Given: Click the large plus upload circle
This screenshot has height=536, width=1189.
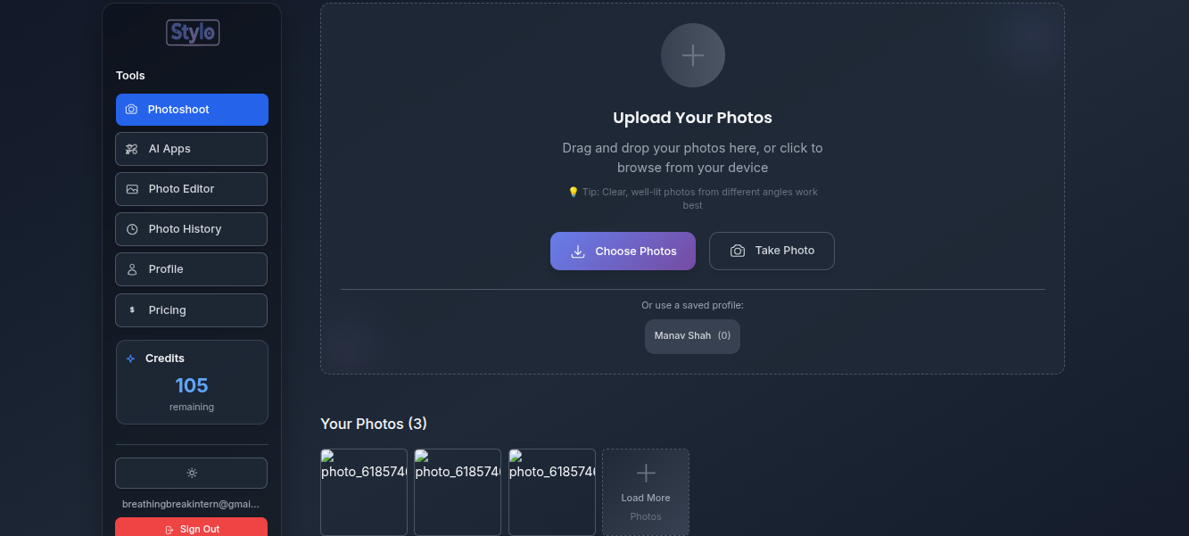Looking at the screenshot, I should [x=692, y=55].
